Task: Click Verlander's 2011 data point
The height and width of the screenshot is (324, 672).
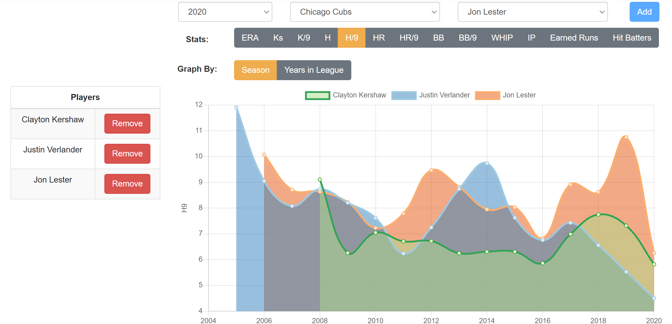Action: tap(403, 254)
